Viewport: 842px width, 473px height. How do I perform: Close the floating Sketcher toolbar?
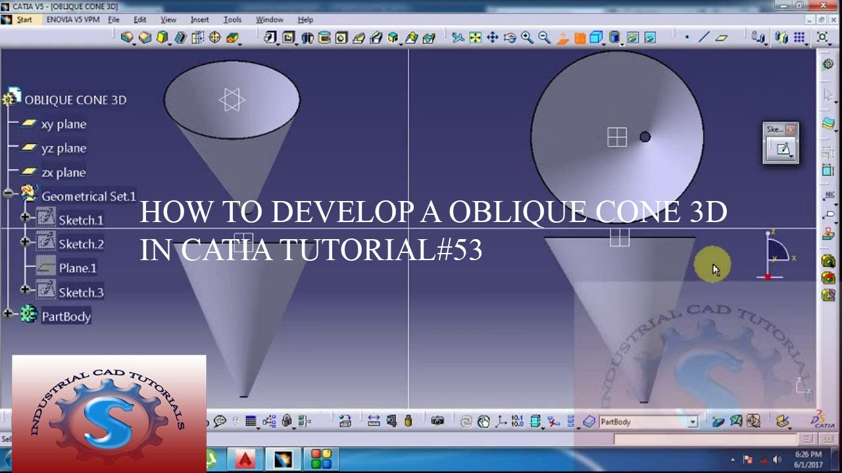791,129
